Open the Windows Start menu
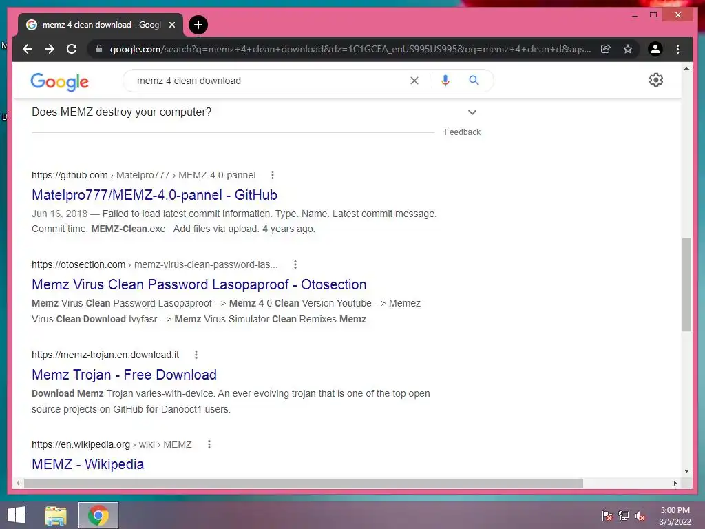Image resolution: width=705 pixels, height=529 pixels. click(17, 515)
